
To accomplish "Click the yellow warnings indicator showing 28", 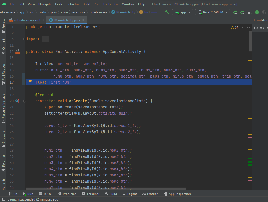I will click(x=235, y=28).
